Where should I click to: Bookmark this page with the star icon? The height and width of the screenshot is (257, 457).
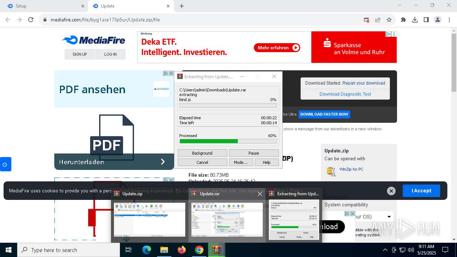click(389, 20)
